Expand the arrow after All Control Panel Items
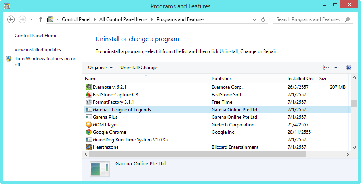The image size is (361, 184). click(x=152, y=19)
